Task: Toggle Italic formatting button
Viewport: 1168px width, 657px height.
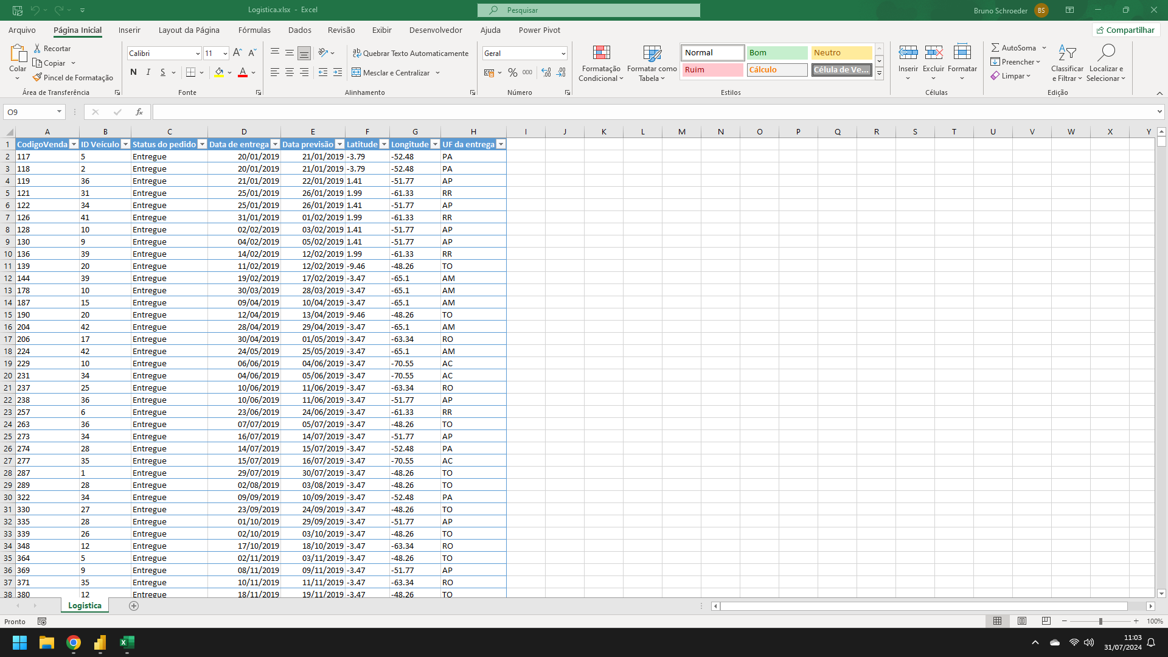Action: click(149, 73)
